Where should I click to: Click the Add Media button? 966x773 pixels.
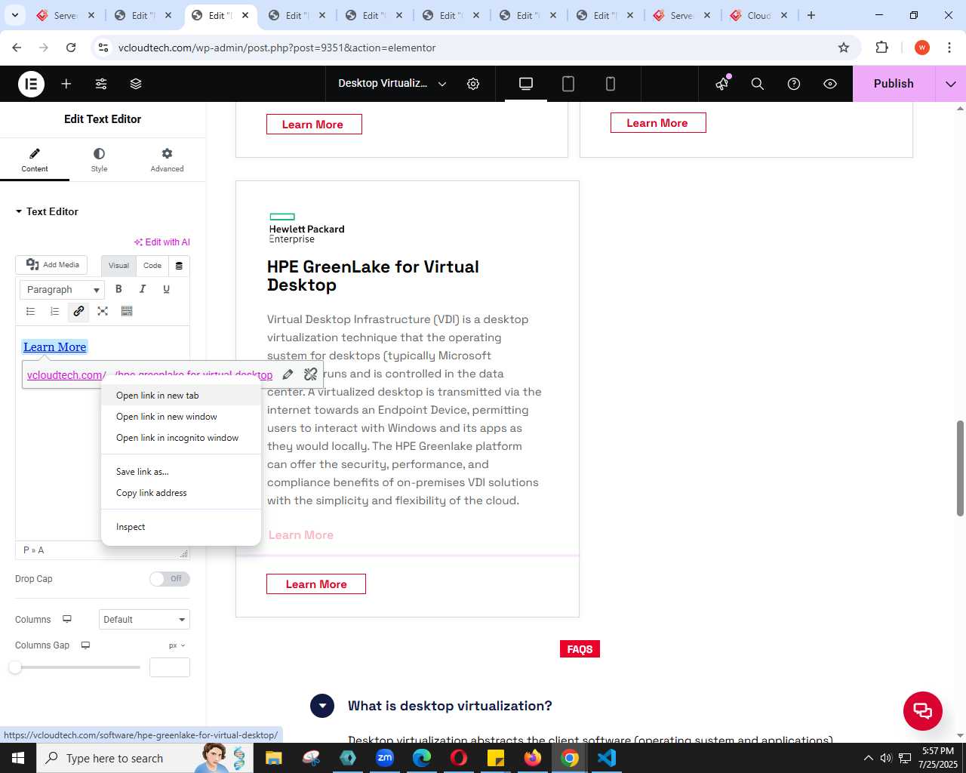point(52,265)
